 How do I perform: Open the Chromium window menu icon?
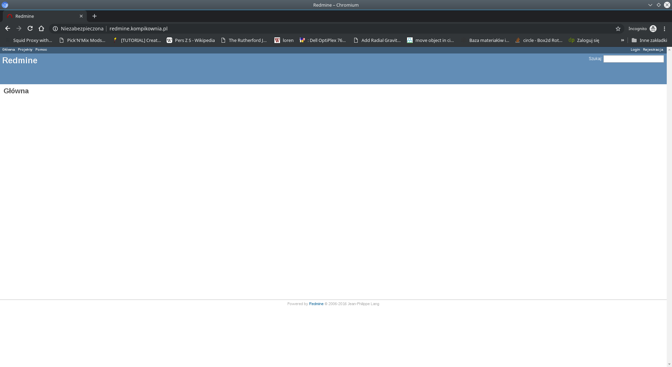pyautogui.click(x=5, y=5)
